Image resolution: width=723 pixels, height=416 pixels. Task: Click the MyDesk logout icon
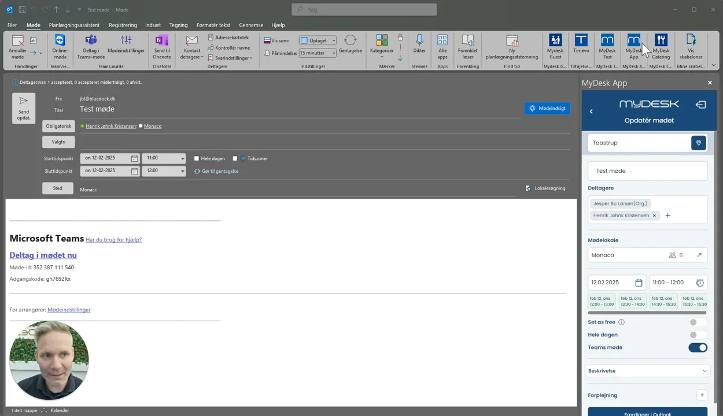(700, 105)
